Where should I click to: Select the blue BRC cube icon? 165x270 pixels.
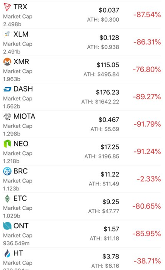click(7, 171)
